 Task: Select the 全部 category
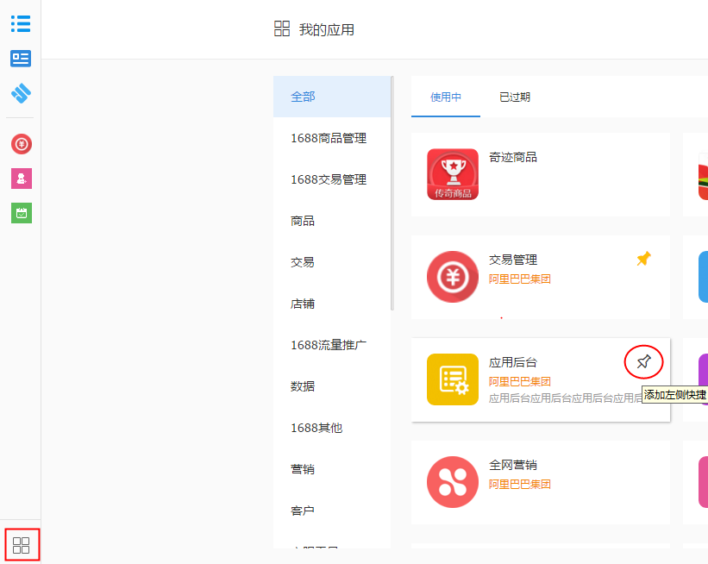304,97
